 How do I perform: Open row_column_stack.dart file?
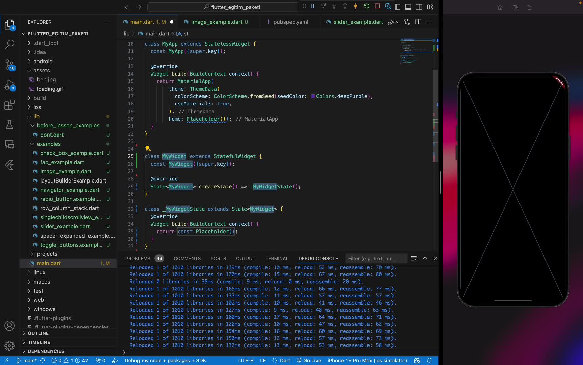tap(70, 208)
